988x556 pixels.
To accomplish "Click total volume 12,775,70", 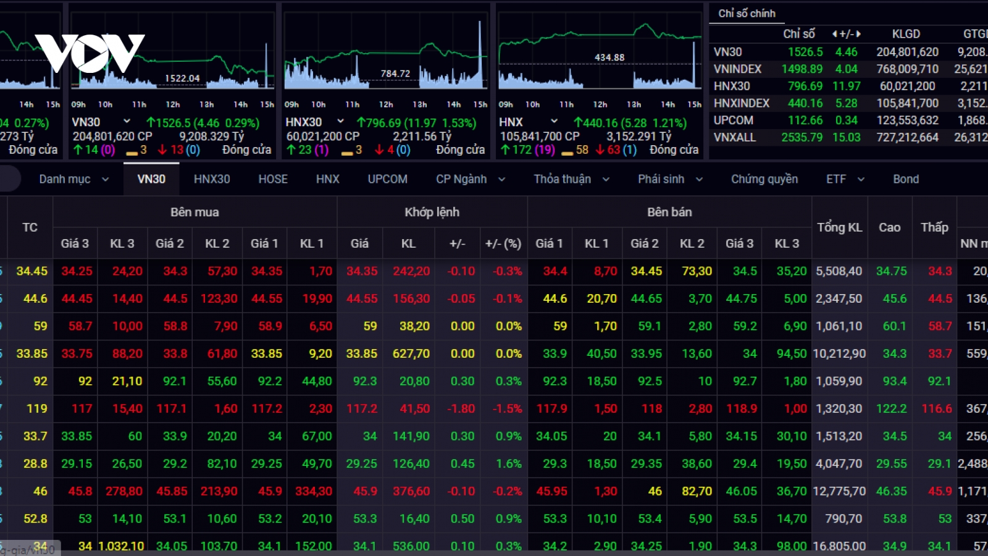I will tap(839, 491).
